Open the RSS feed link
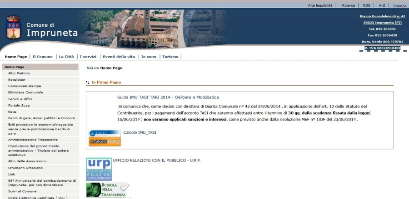This screenshot has width=409, height=199. click(x=366, y=5)
